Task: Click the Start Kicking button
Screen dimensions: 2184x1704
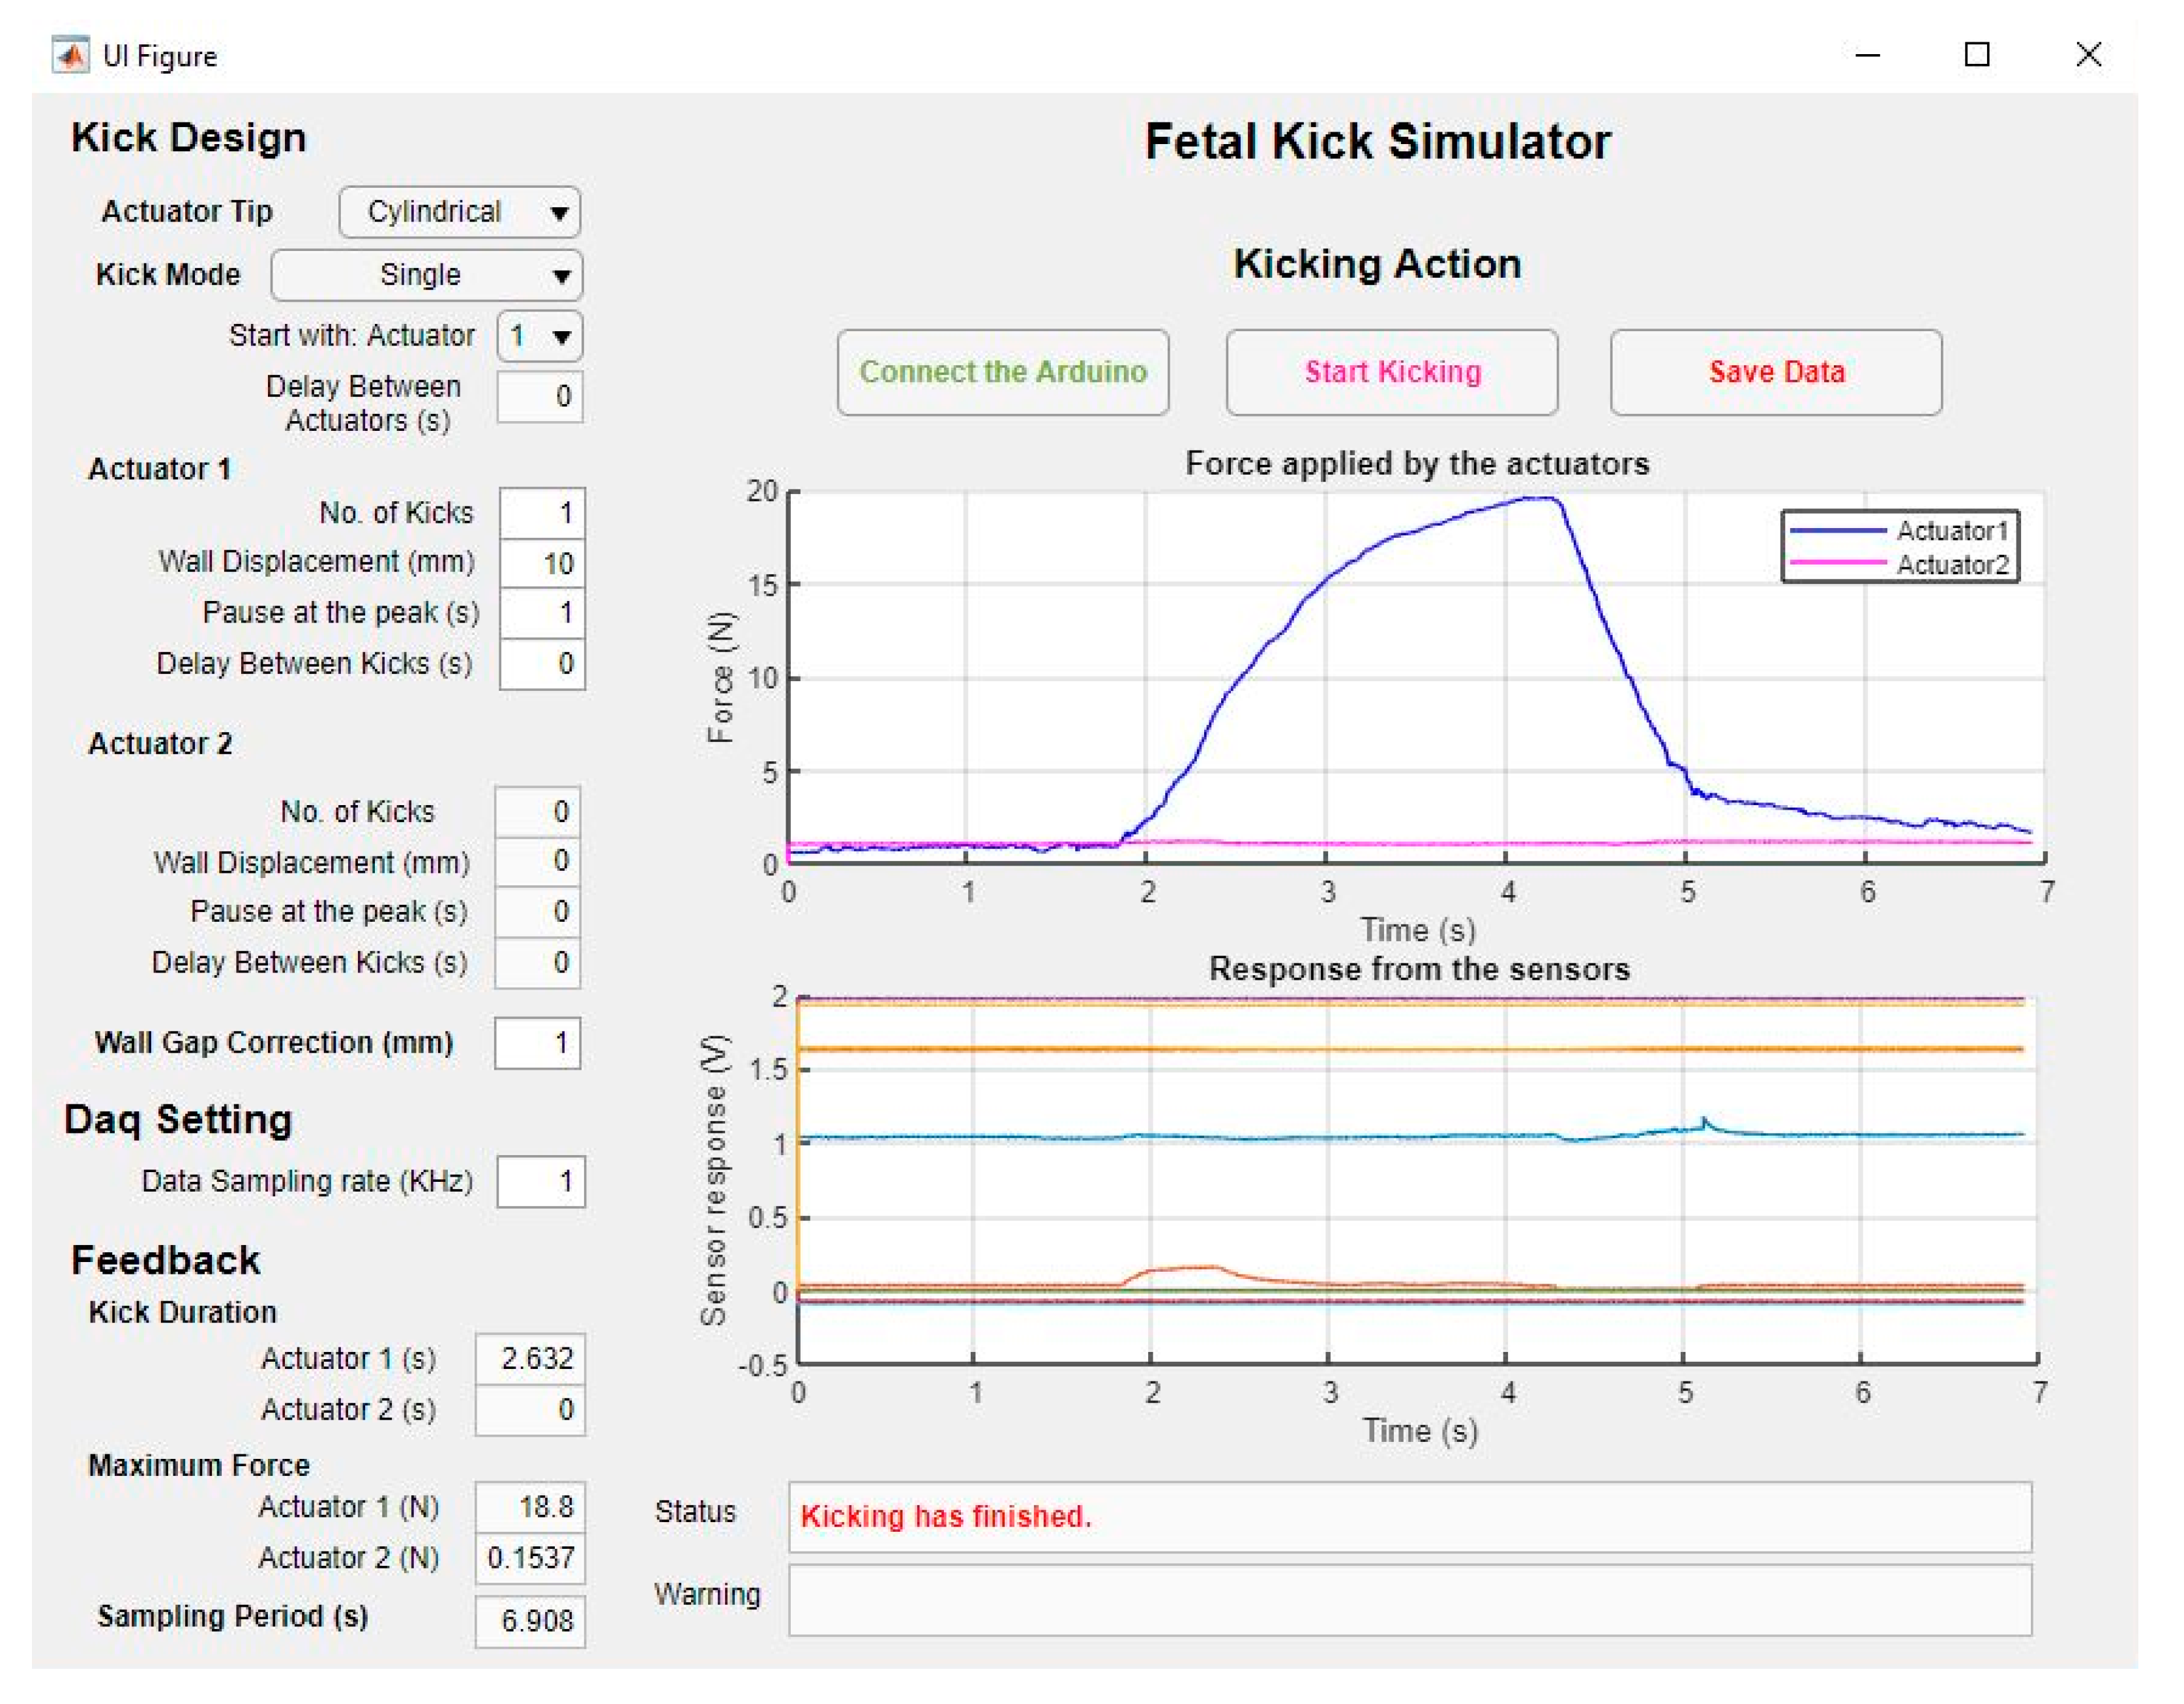Action: pos(1392,372)
